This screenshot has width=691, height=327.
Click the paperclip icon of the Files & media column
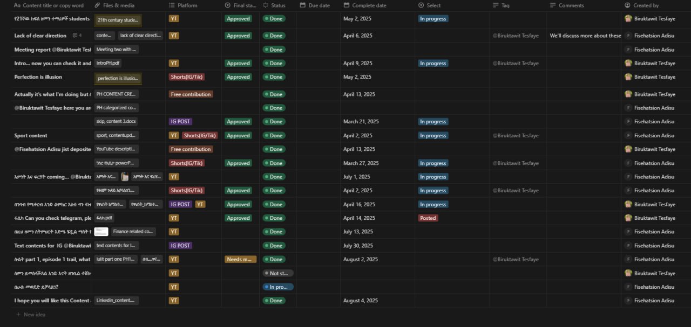click(x=97, y=5)
